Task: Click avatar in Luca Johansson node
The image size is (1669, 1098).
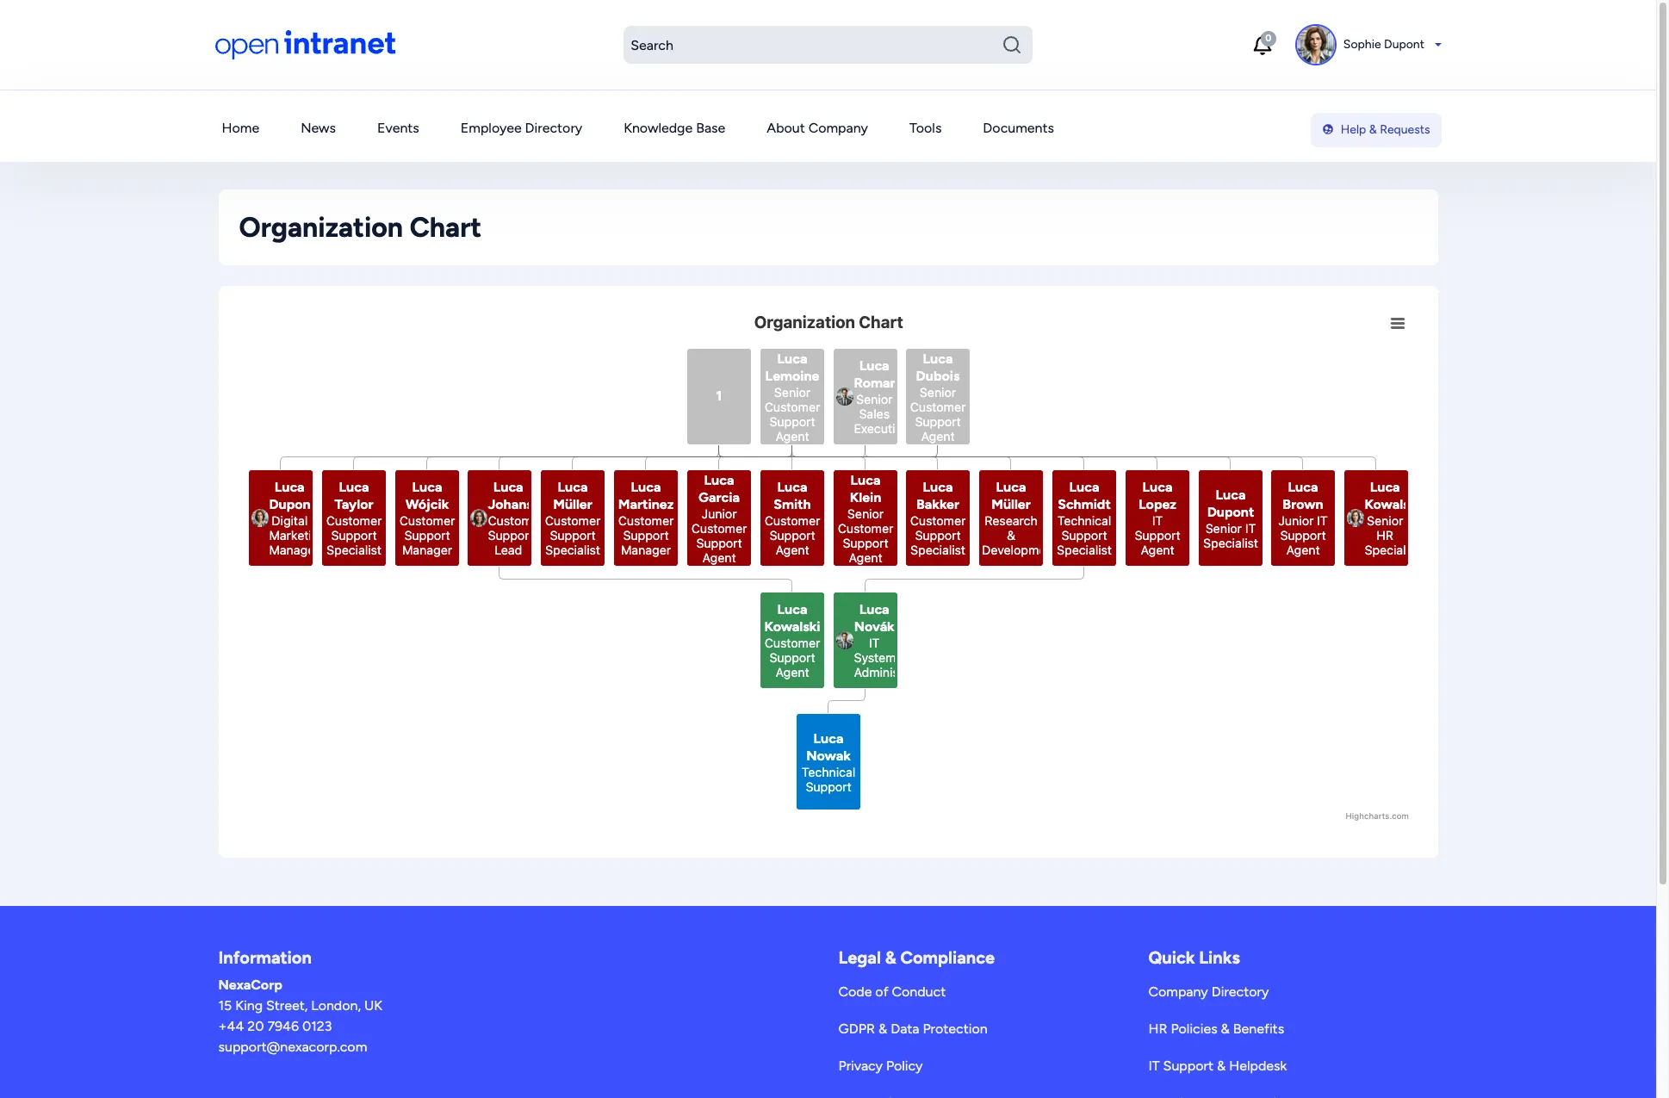Action: point(479,518)
